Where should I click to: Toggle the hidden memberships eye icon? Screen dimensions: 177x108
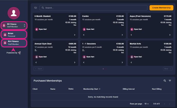pos(36,8)
